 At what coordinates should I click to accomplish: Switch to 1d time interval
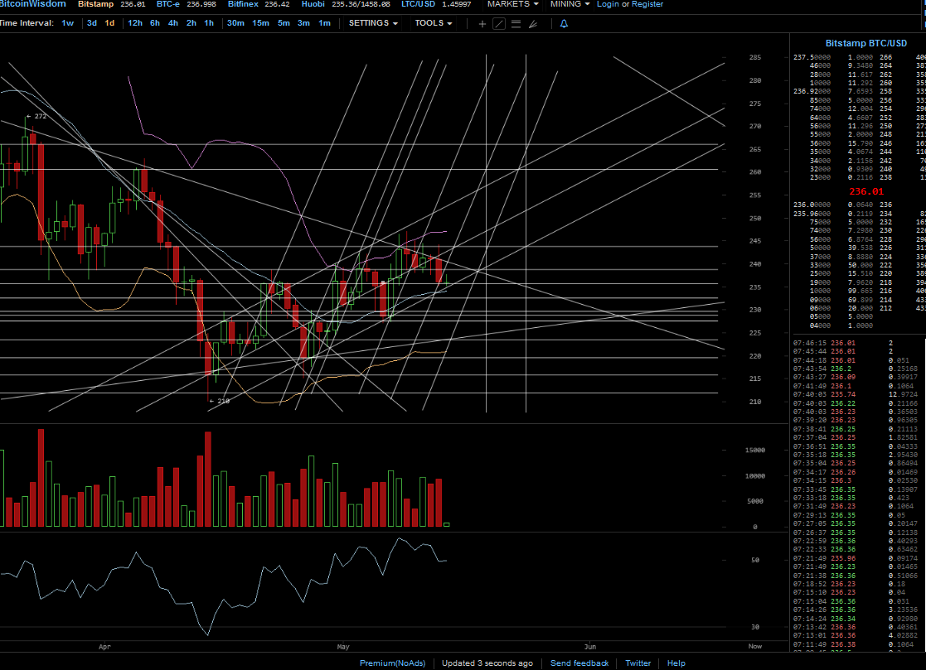click(109, 23)
